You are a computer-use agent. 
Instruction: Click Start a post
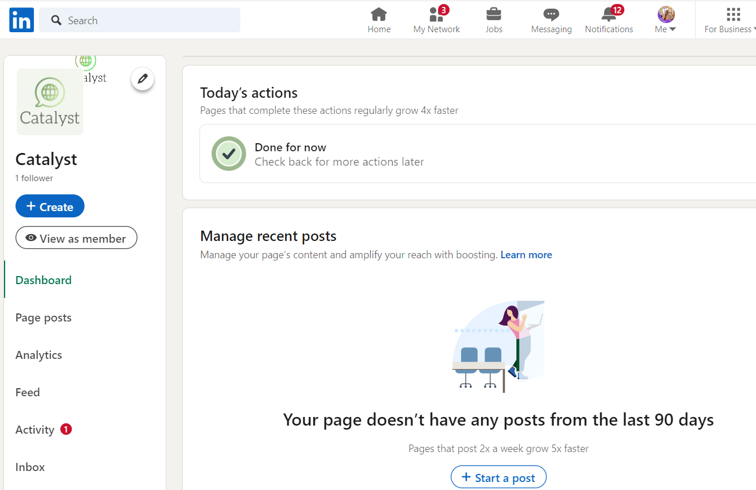498,477
